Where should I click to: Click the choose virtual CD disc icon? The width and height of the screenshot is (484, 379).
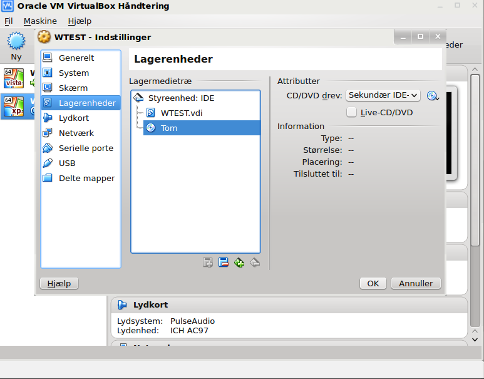433,96
